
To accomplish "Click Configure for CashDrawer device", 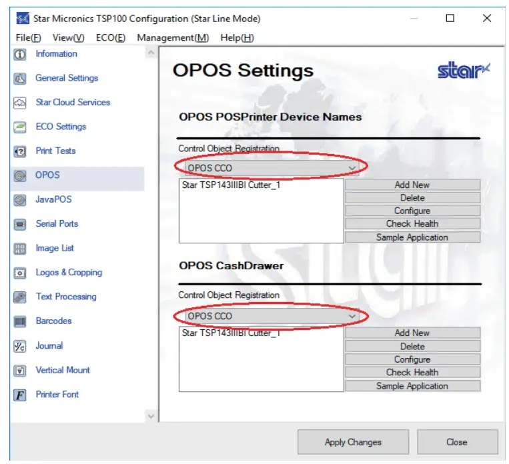I will 412,359.
